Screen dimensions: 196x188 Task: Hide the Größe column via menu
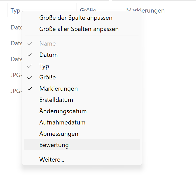(x=48, y=77)
